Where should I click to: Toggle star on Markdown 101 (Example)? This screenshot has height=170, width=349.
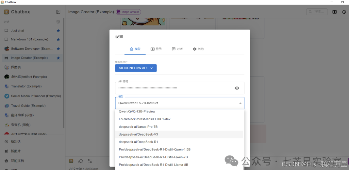click(x=58, y=39)
